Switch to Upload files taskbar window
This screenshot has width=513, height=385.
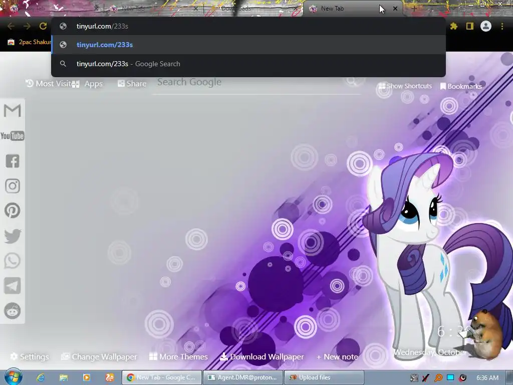(324, 377)
